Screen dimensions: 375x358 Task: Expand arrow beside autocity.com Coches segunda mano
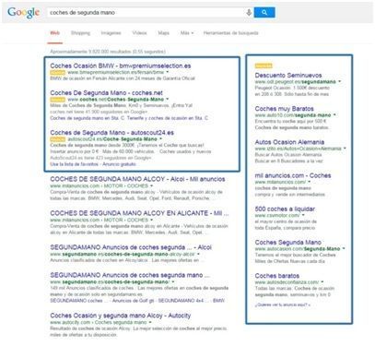tap(150, 322)
